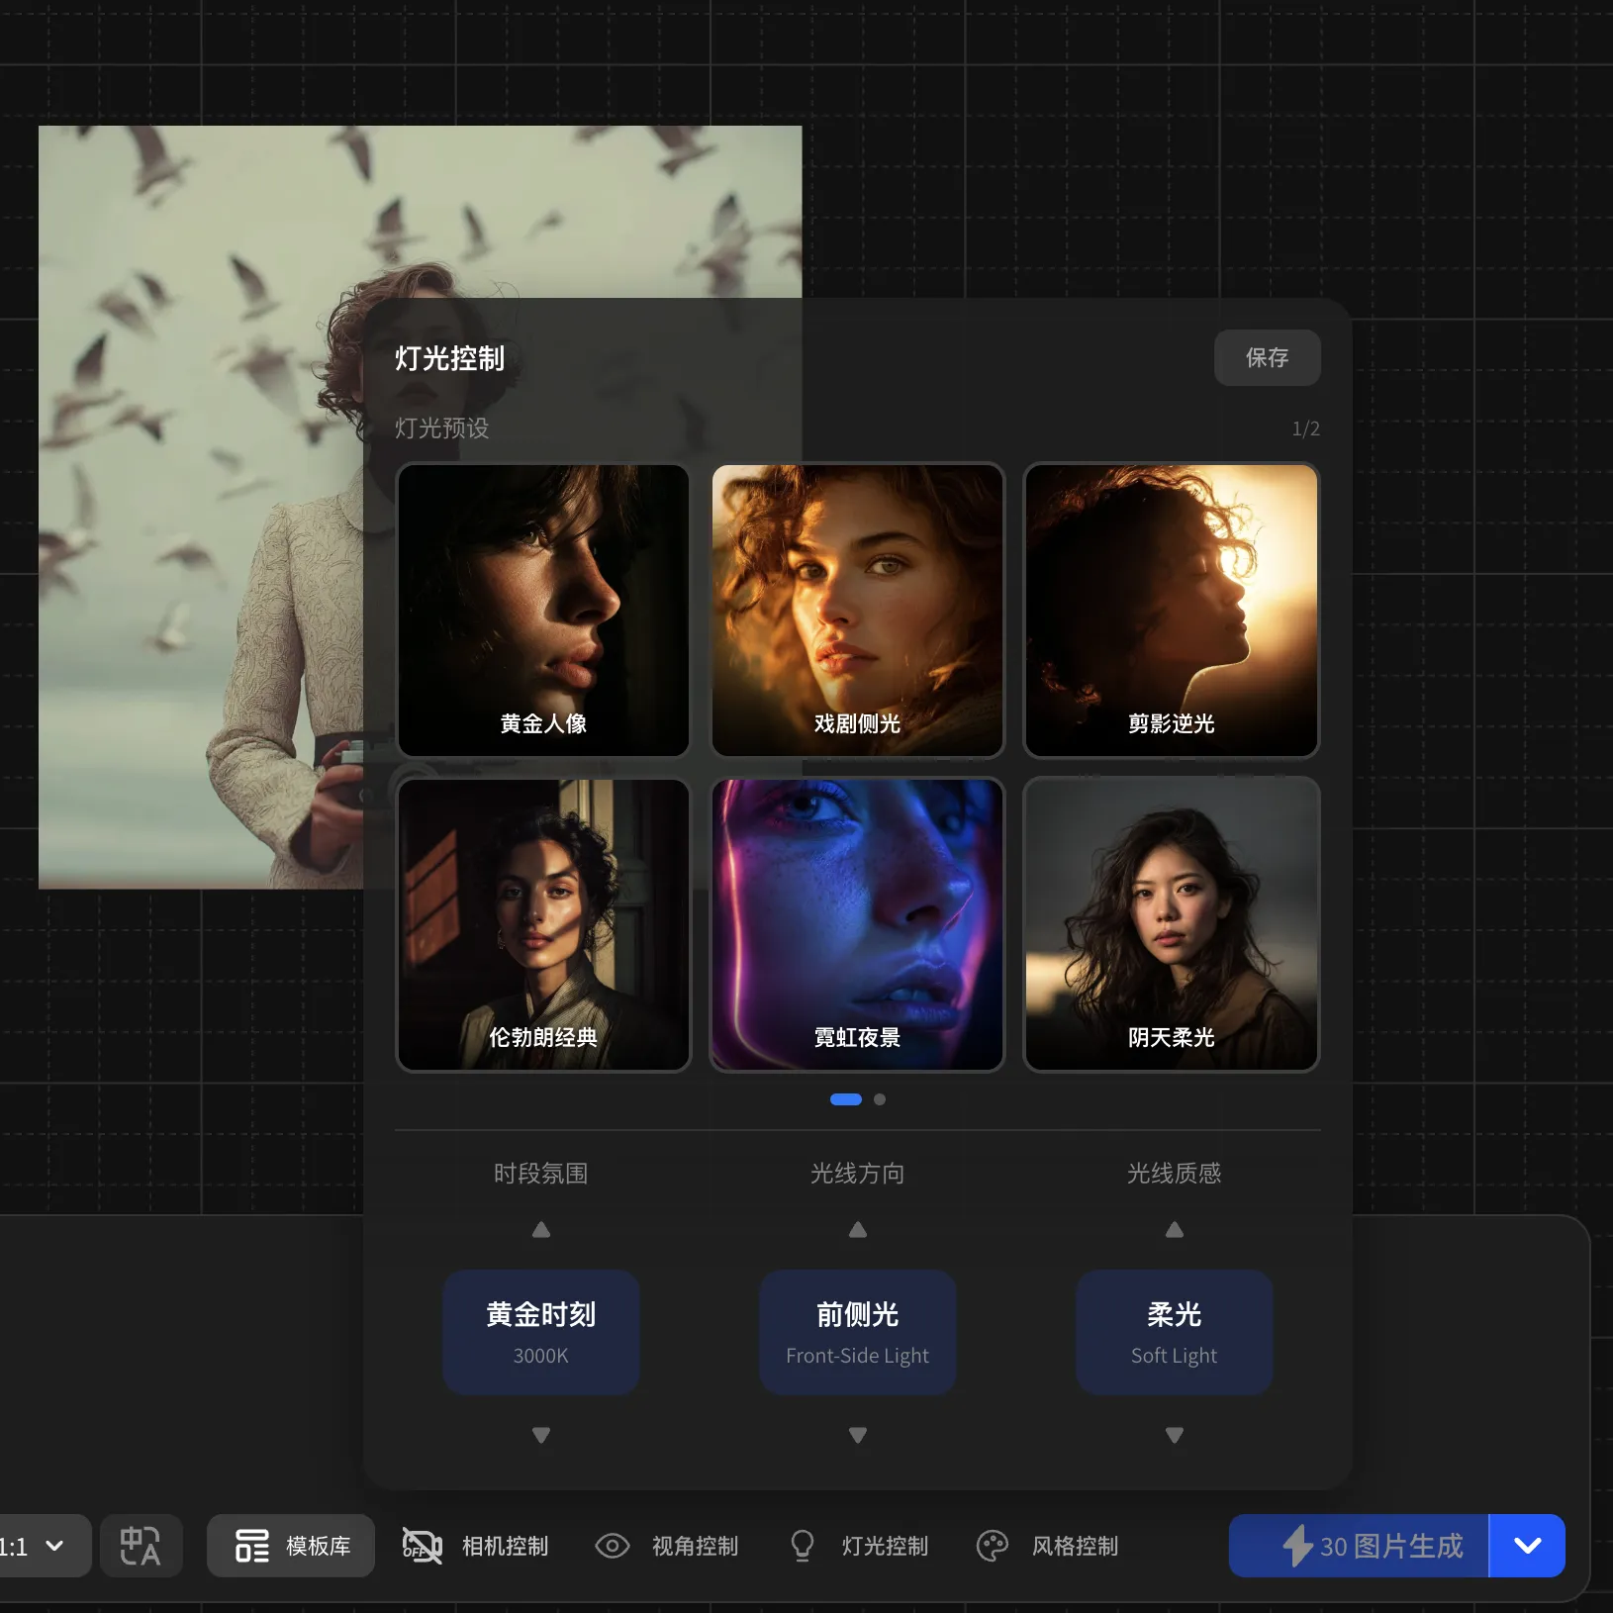Viewport: 1613px width, 1613px height.
Task: Expand the generate button dropdown arrow
Action: (x=1528, y=1546)
